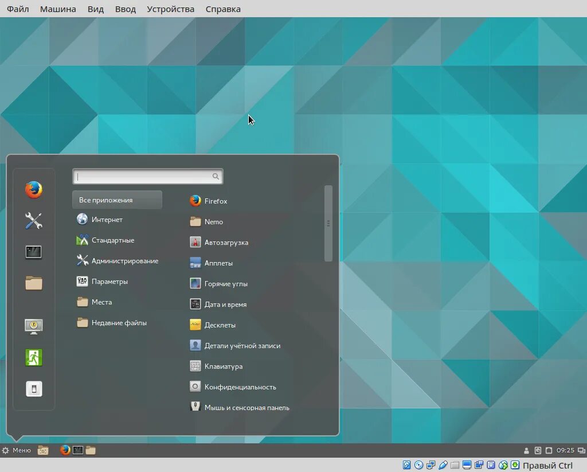The width and height of the screenshot is (587, 472).
Task: Open the Файл menu
Action: (x=18, y=9)
